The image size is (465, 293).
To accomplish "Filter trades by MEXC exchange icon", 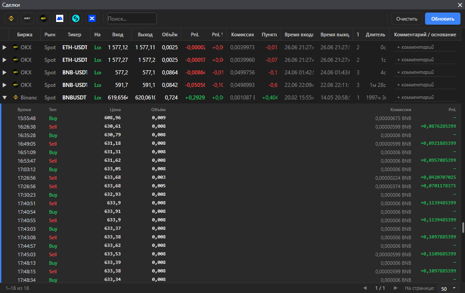I will coord(60,19).
